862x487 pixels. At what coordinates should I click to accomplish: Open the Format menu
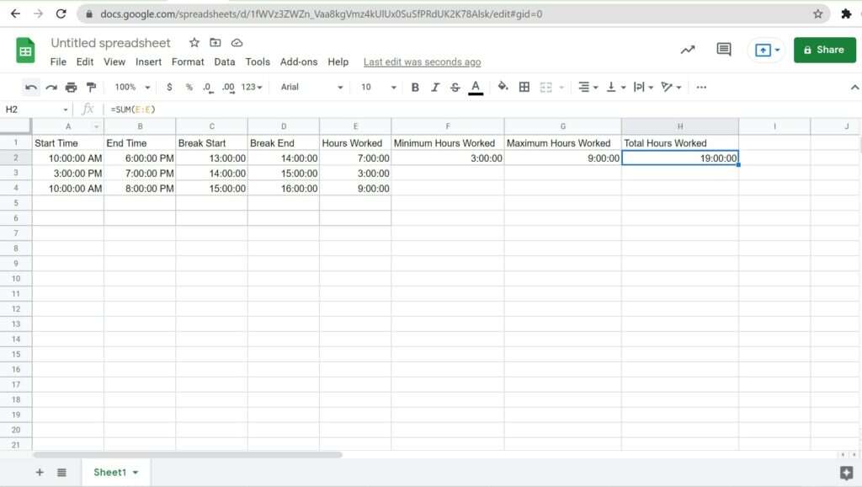pyautogui.click(x=188, y=62)
